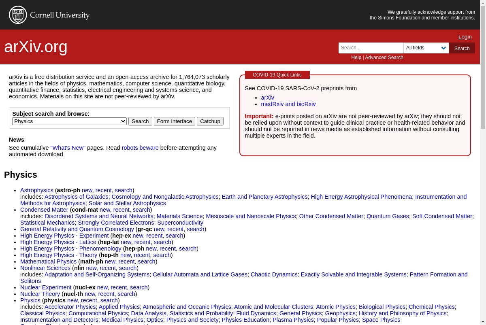This screenshot has height=325, width=486.
Task: Open astro-ph new listings
Action: [x=87, y=190]
